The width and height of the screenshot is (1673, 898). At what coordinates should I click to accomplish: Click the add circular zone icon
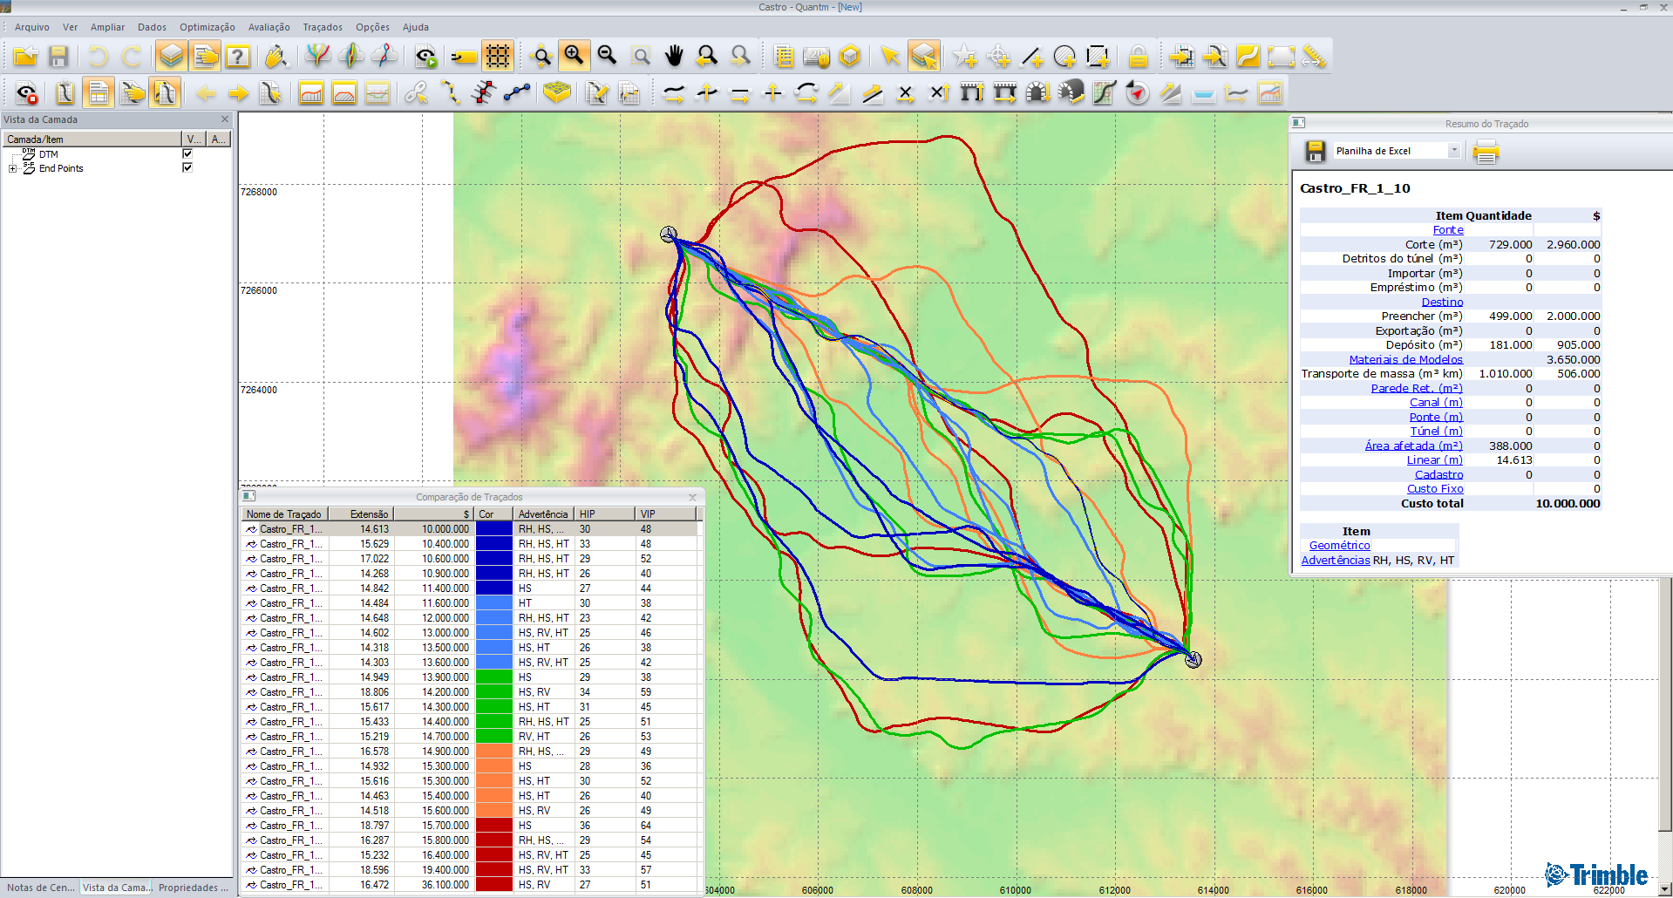[1064, 57]
